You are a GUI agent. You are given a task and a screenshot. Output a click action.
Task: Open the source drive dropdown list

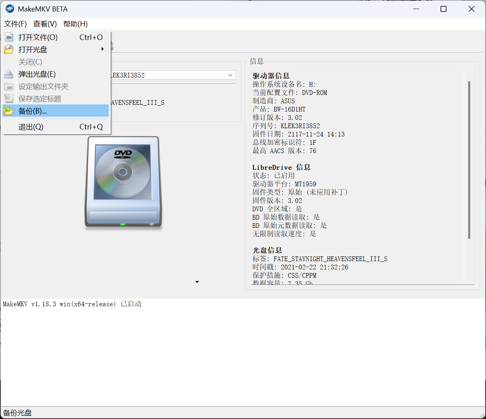pos(230,75)
